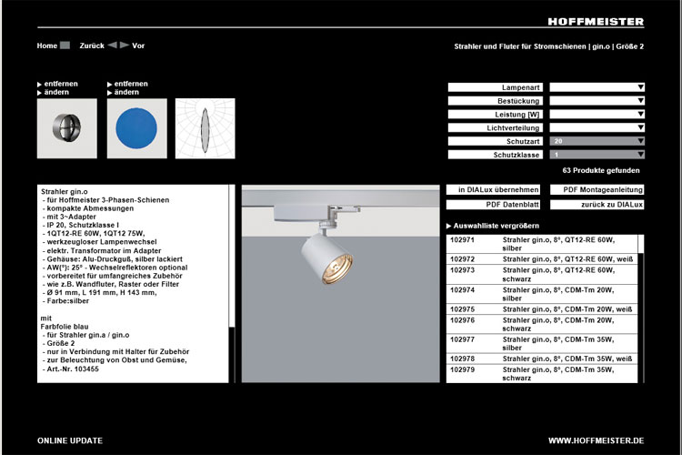Go back with the Zurück left arrow

(x=112, y=45)
